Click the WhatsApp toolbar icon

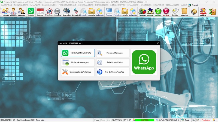tap(31, 12)
